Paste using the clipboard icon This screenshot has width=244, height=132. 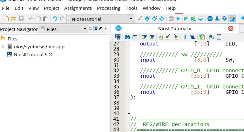[45, 19]
